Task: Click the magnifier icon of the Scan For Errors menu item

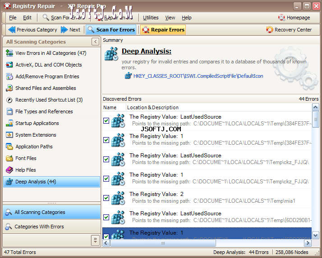Action: 46,18
